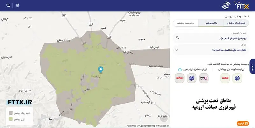Click the مشک آباد علیا map label

156,66
